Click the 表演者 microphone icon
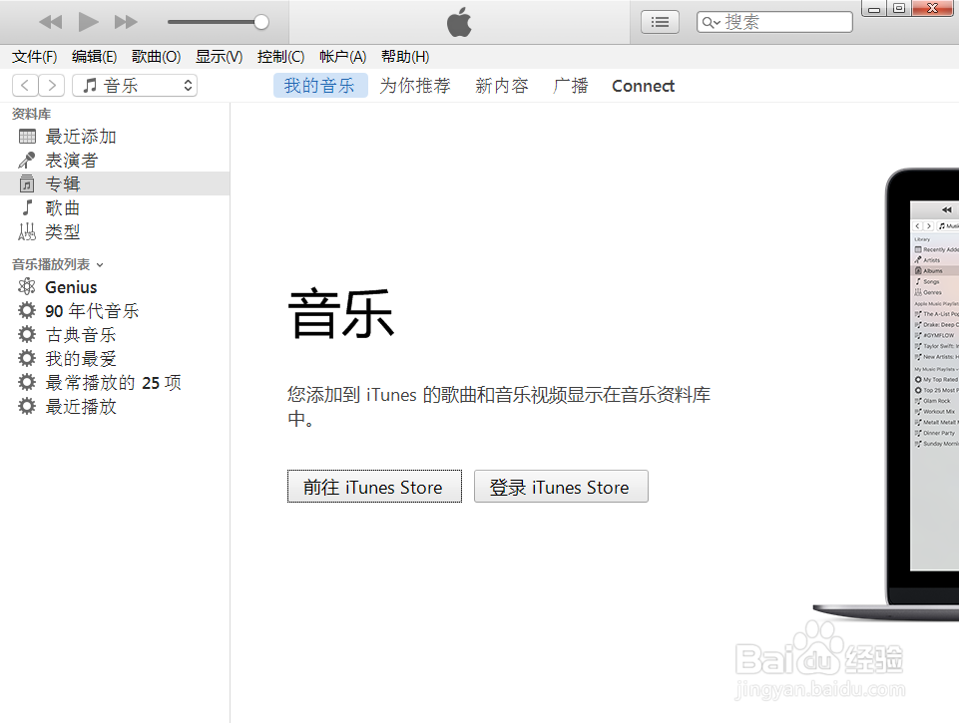 coord(27,161)
